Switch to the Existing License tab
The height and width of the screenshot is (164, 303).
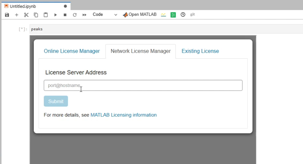click(x=200, y=51)
